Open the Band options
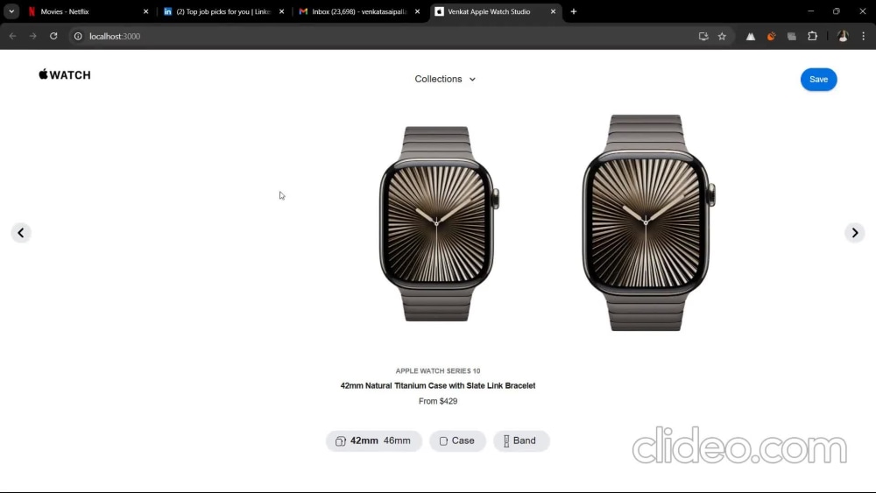The width and height of the screenshot is (876, 493). pos(520,441)
